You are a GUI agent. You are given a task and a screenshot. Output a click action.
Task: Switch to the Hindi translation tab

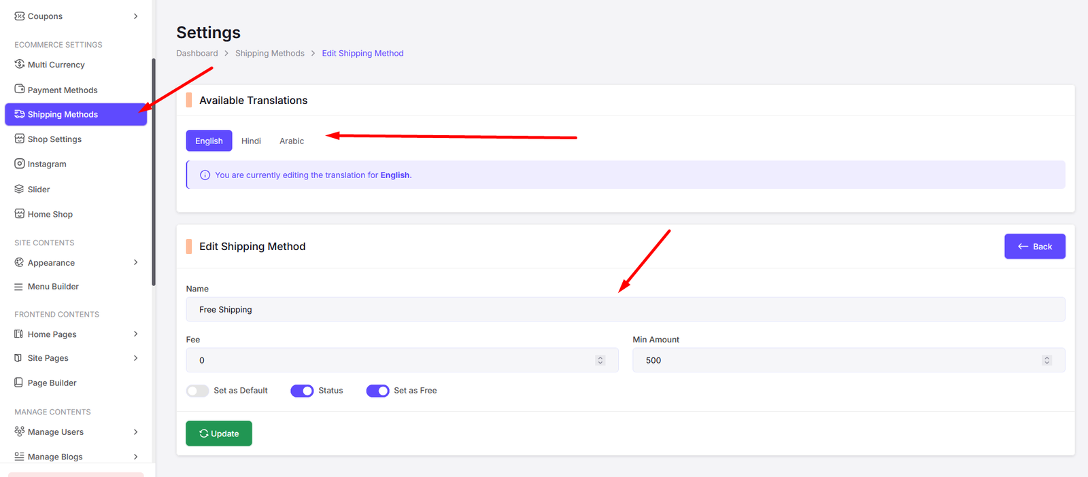[251, 141]
